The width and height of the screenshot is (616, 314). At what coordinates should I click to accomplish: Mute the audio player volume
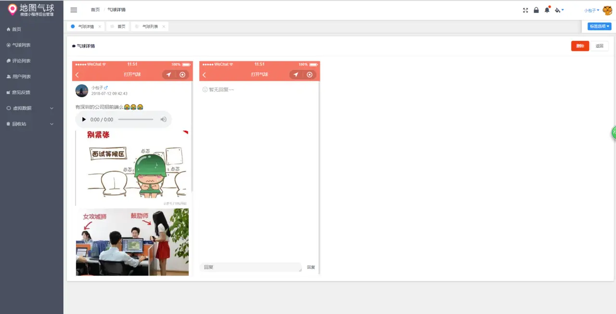164,119
